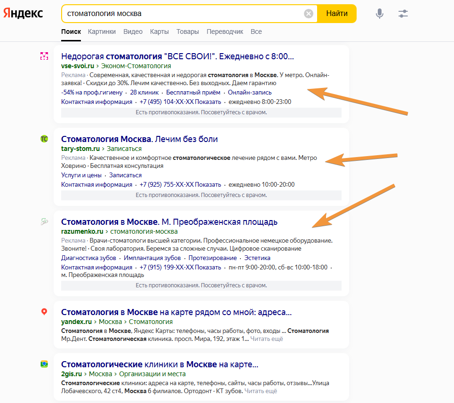Screen dimensions: 454x403
Task: Open Москва breadcrumb under 2gis.ru result
Action: click(x=101, y=374)
